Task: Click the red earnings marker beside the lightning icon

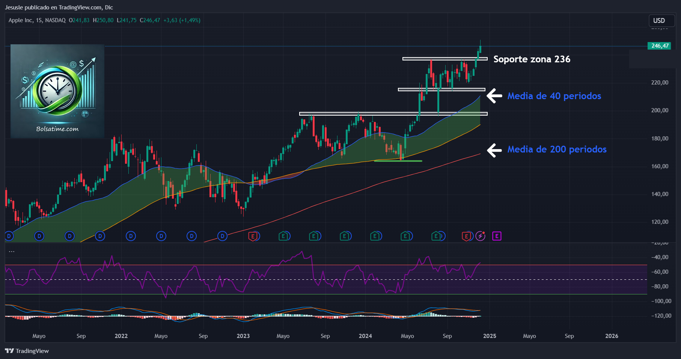Action: tap(466, 236)
